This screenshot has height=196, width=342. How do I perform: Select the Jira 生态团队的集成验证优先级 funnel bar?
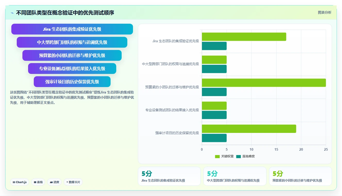[x=72, y=29]
